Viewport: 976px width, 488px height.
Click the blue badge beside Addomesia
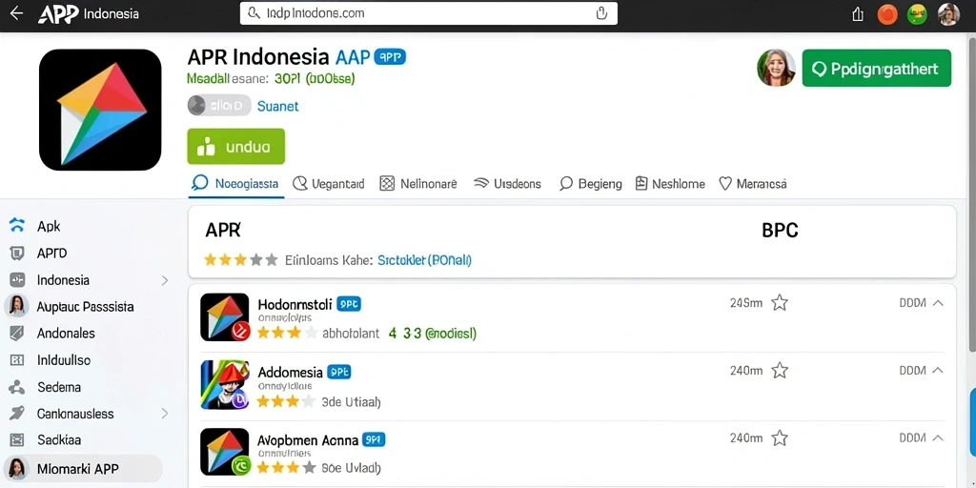(339, 373)
